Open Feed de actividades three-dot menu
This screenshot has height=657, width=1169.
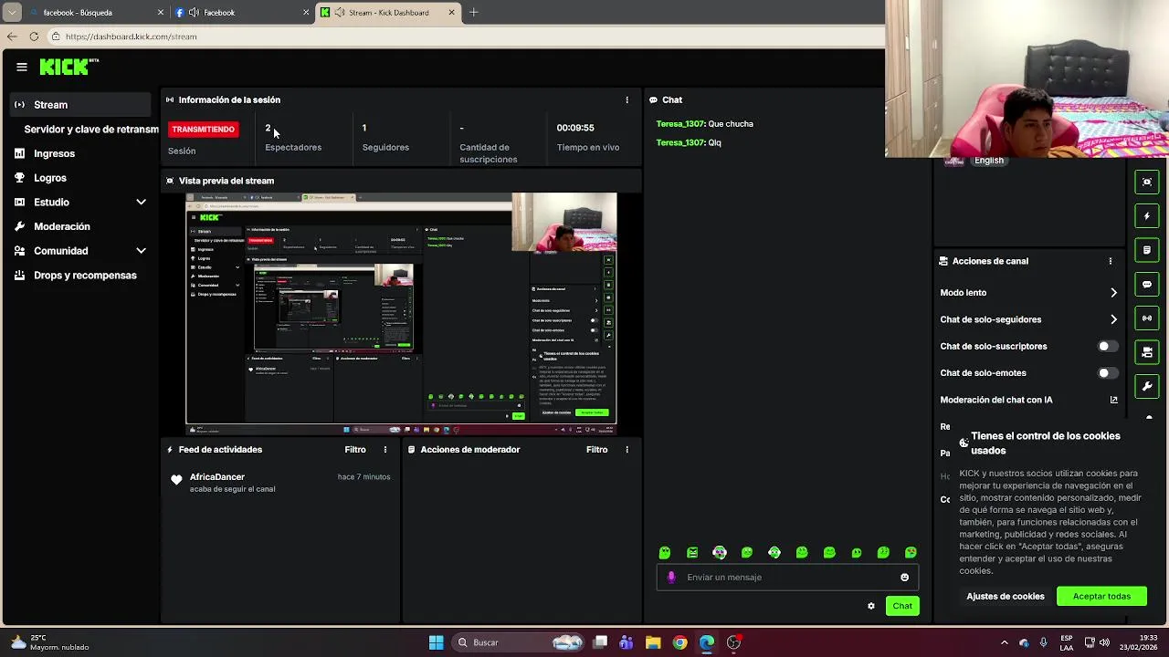pos(385,450)
